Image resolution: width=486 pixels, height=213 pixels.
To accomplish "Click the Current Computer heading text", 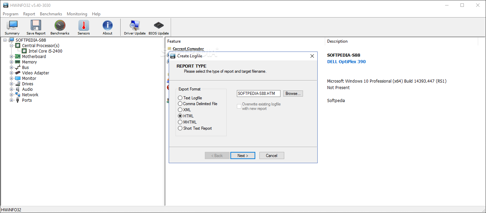I will click(x=188, y=49).
